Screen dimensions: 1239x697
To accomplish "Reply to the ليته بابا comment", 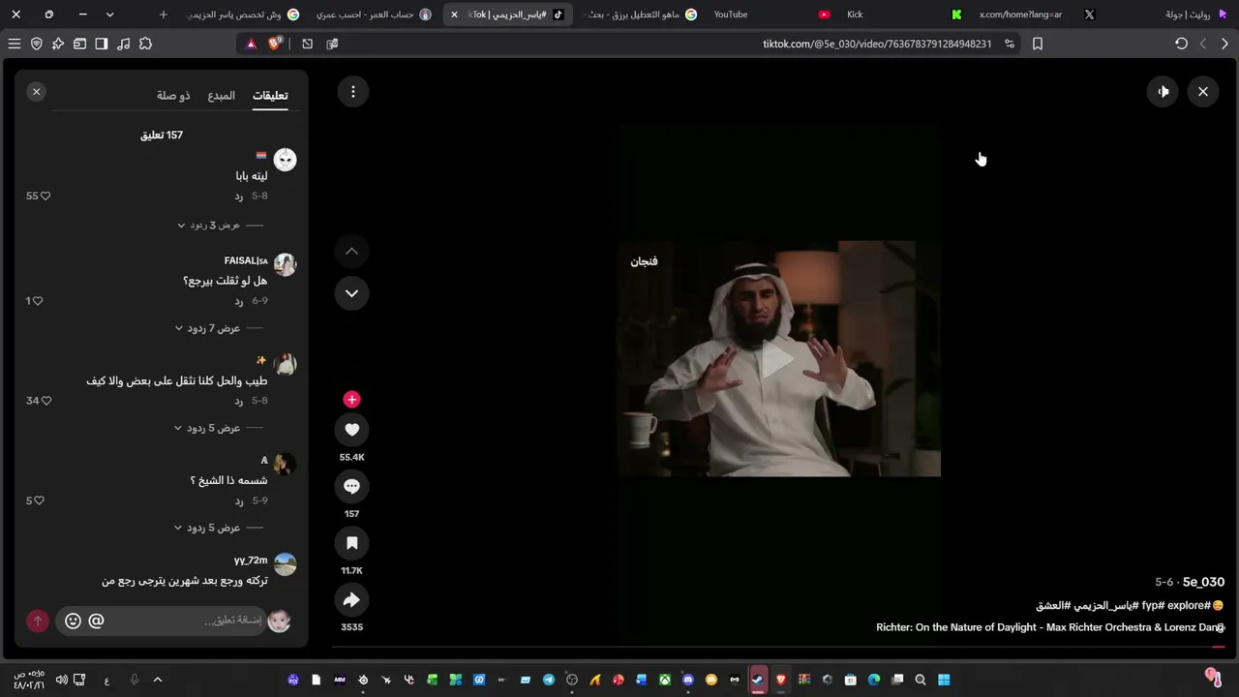I will pos(239,197).
